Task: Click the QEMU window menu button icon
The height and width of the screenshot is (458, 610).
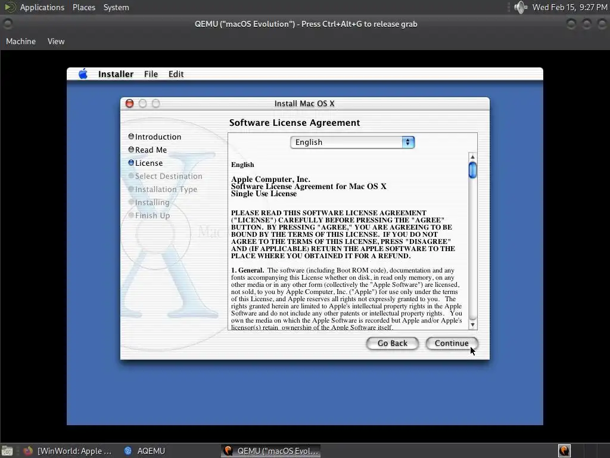Action: point(7,24)
